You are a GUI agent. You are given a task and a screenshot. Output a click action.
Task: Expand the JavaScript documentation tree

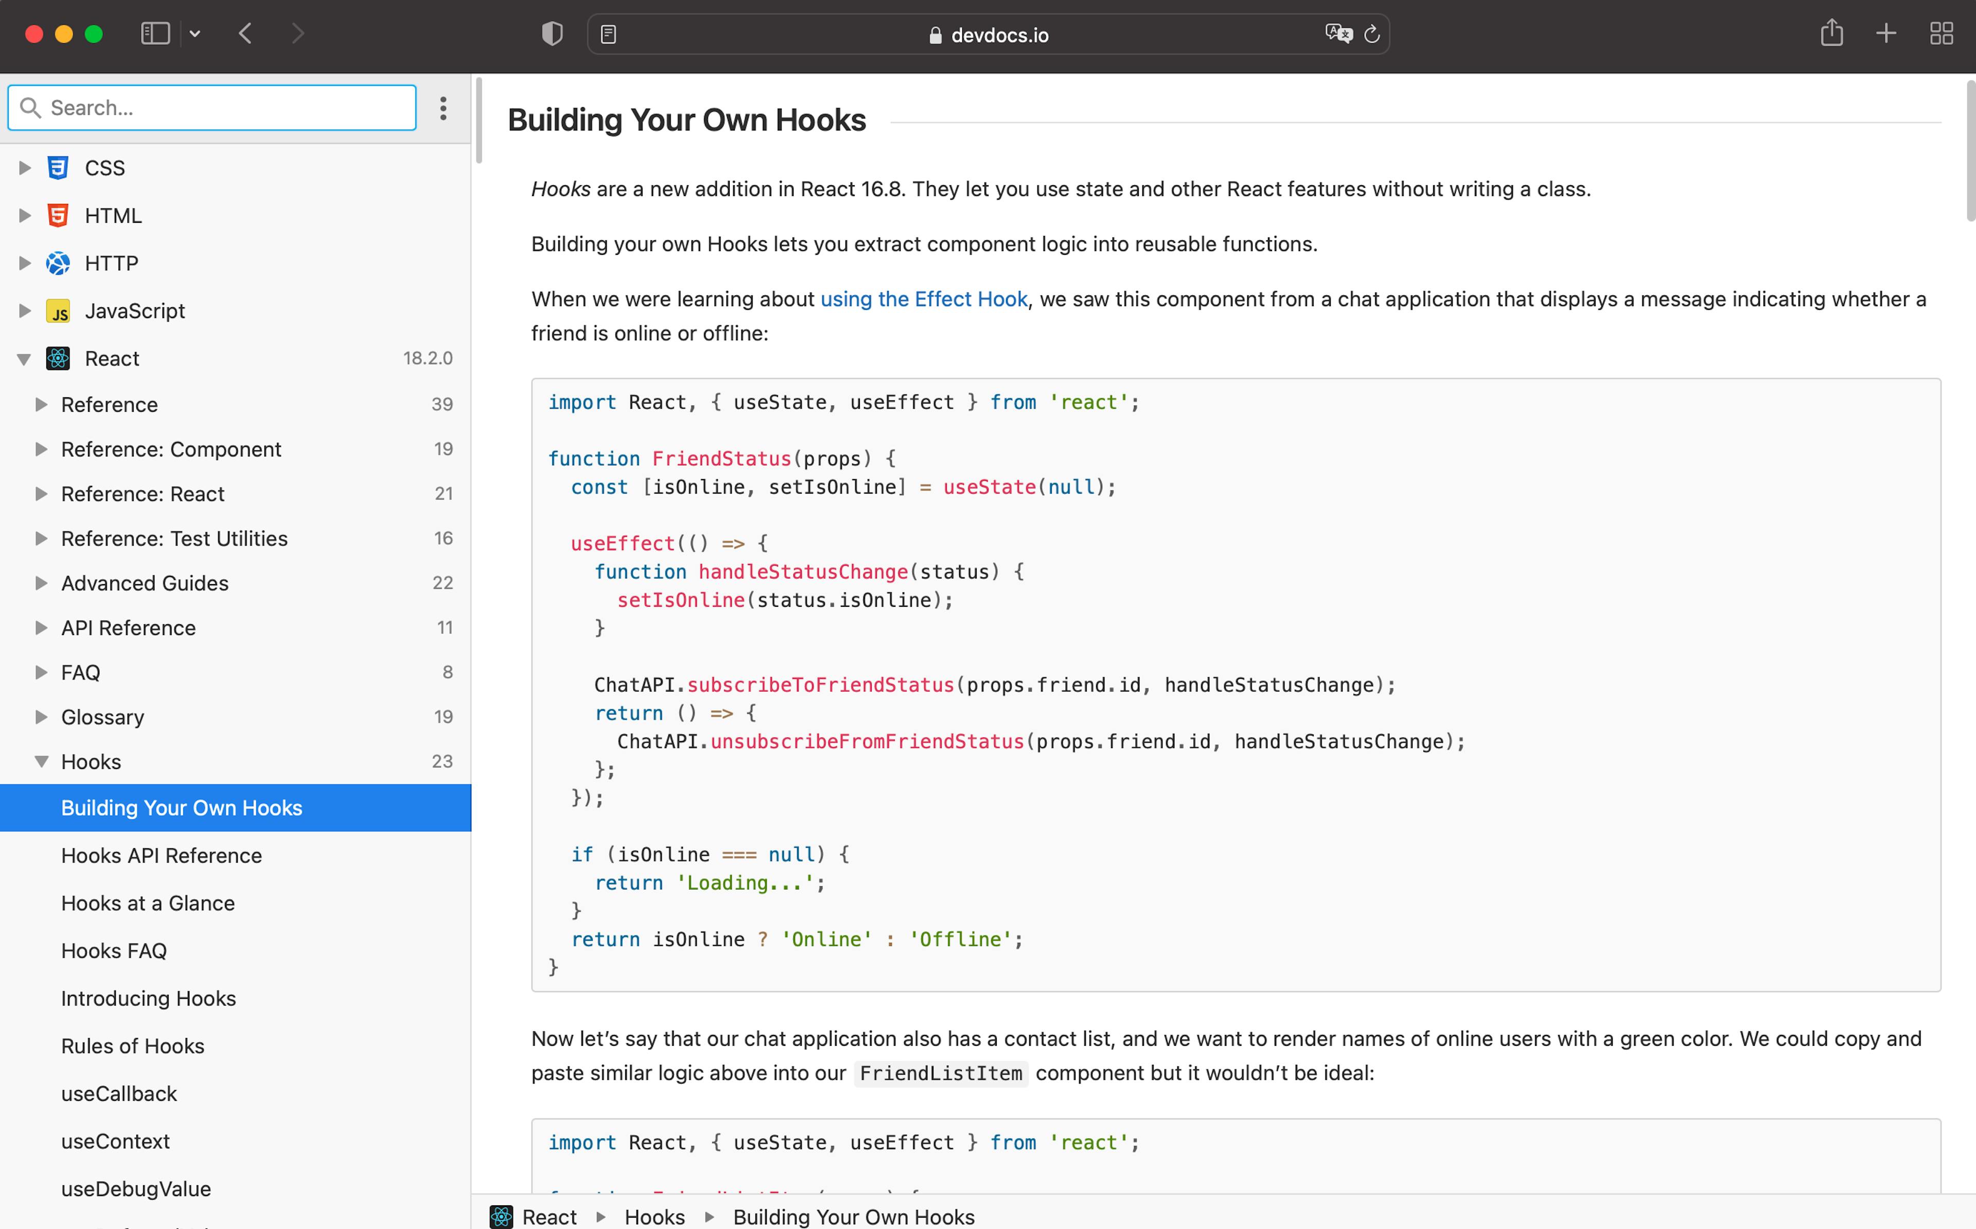(x=24, y=310)
